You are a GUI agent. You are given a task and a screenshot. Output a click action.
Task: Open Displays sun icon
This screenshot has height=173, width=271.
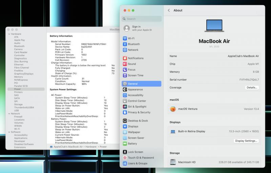coord(125,126)
